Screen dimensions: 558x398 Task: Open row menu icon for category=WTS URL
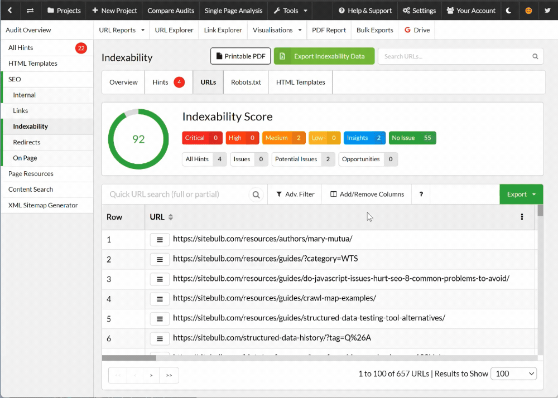[x=160, y=259]
